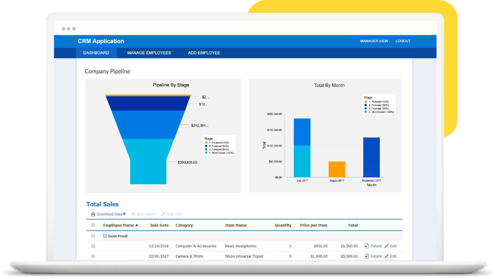Open the Add Employee tab
Viewport: 494px width, 279px height.
203,52
